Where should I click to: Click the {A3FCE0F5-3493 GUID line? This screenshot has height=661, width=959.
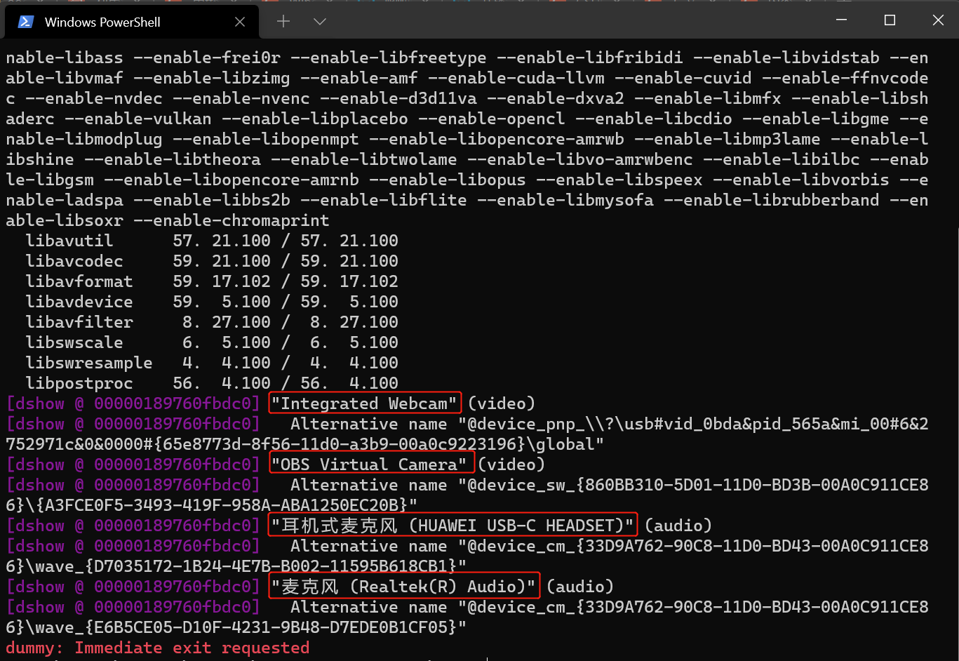click(211, 505)
